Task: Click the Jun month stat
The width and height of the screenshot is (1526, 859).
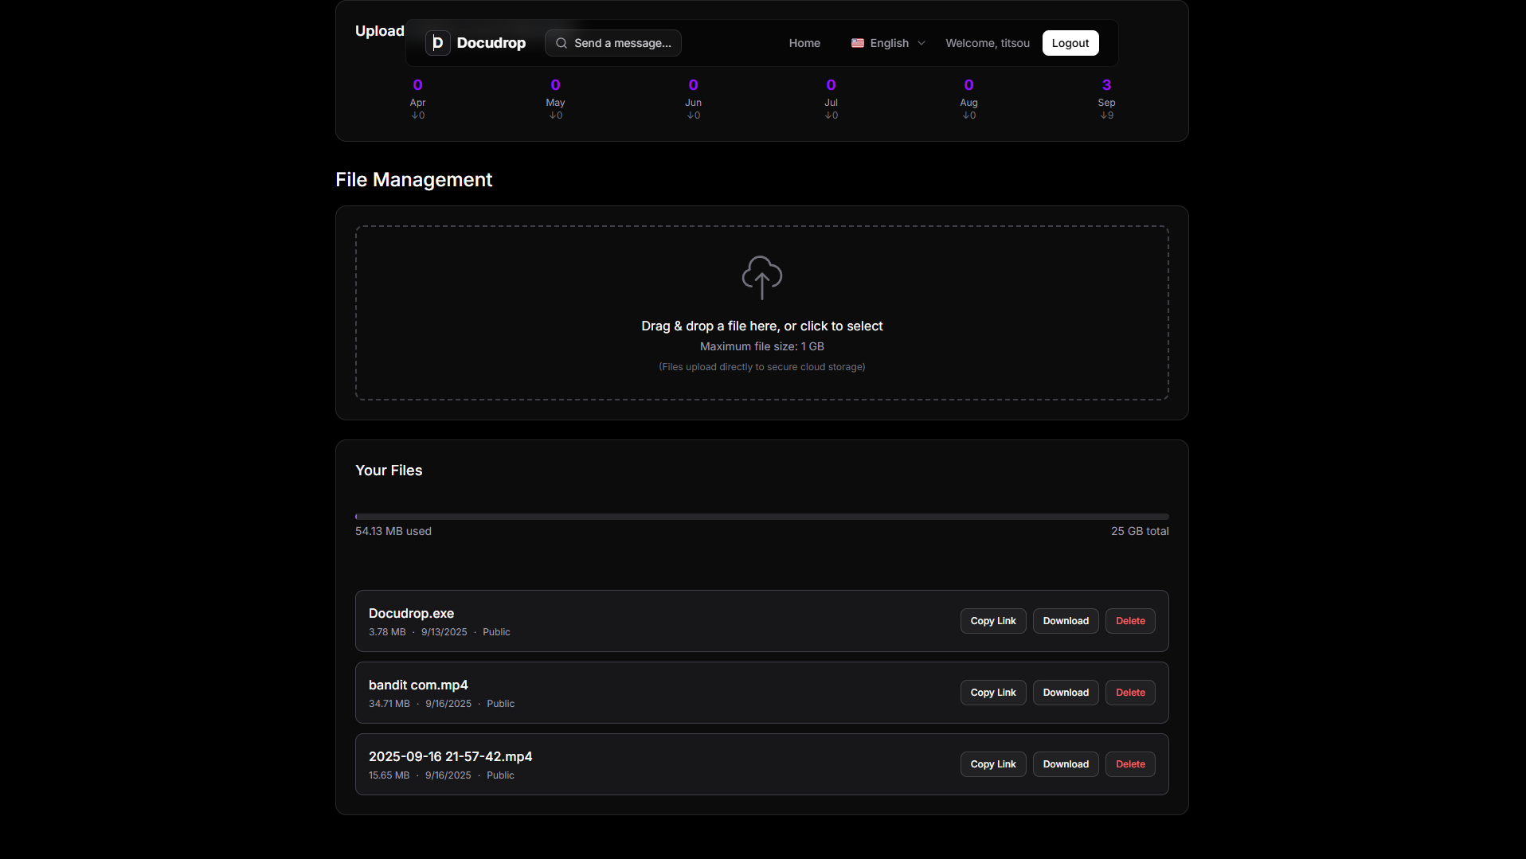Action: (x=693, y=100)
